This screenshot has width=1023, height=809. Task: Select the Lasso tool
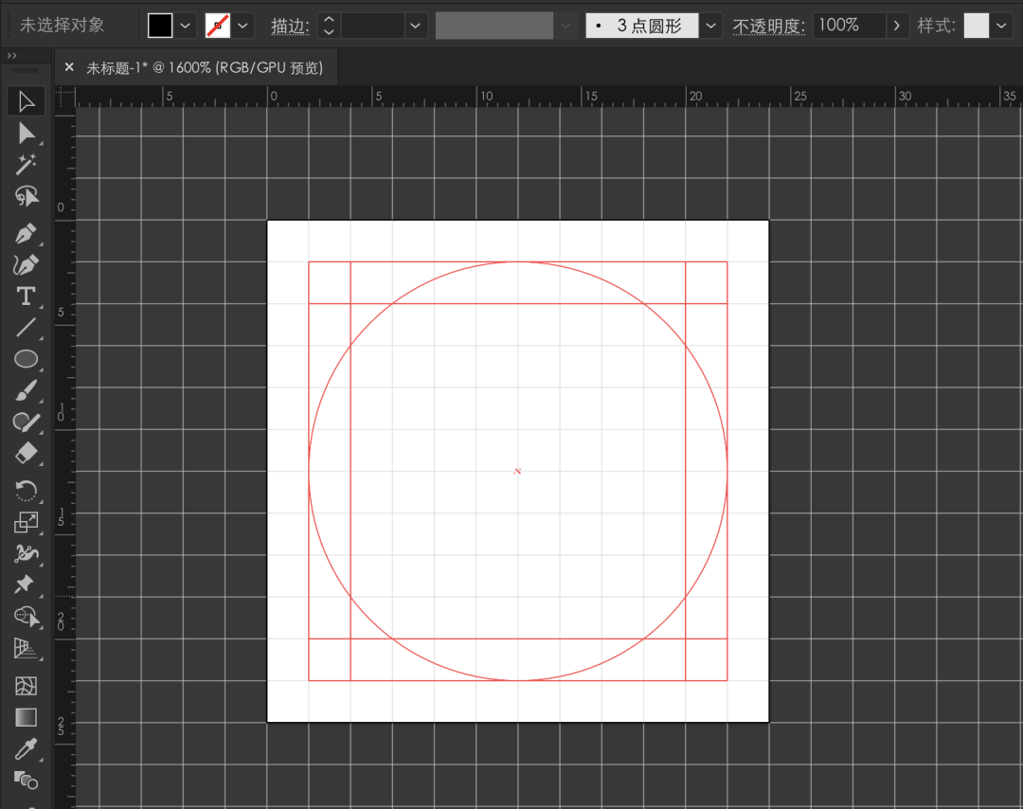(x=27, y=196)
